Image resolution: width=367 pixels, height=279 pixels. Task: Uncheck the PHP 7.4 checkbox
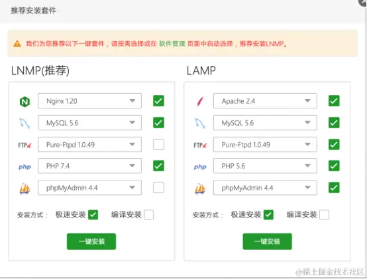(x=158, y=166)
